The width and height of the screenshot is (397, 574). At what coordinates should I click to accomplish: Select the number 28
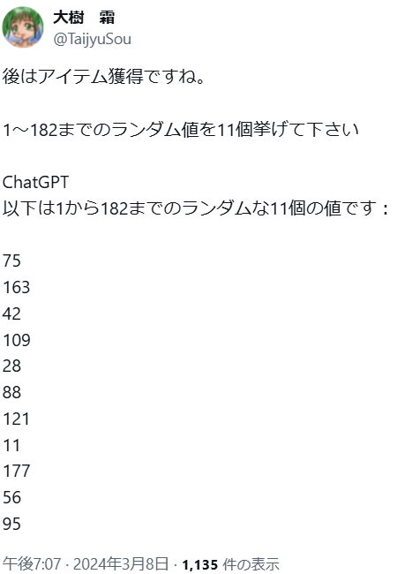click(11, 366)
